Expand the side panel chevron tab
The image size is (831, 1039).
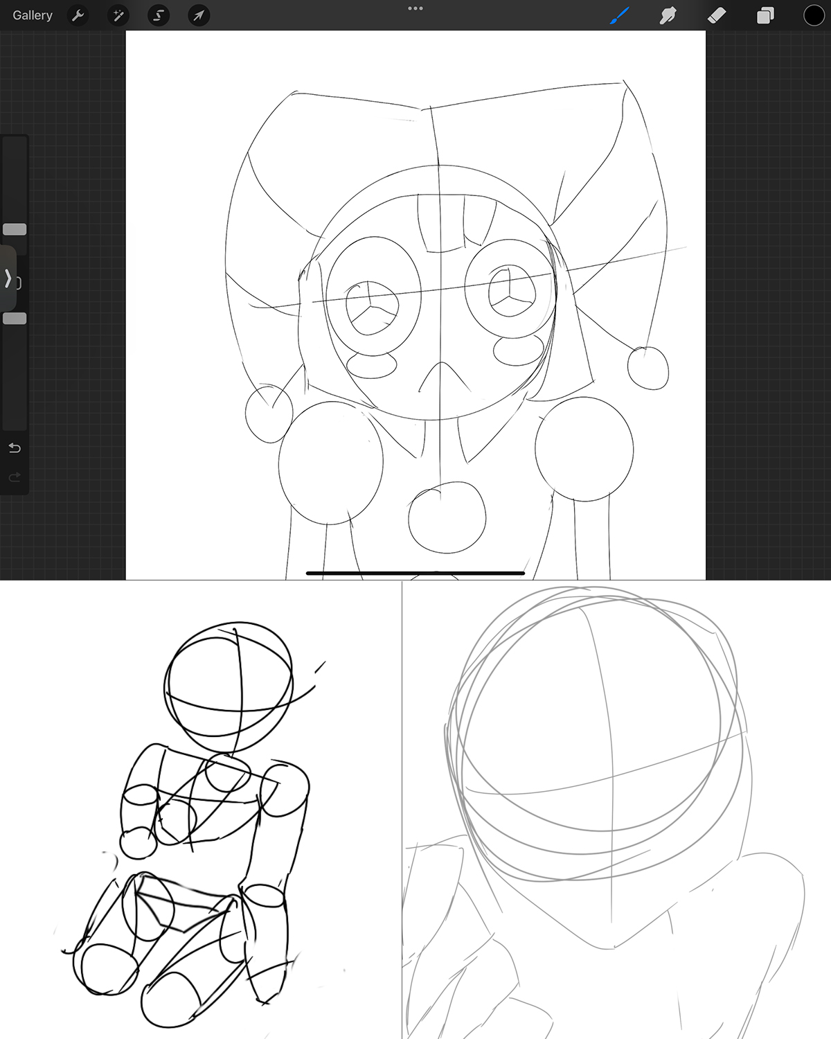(x=8, y=278)
